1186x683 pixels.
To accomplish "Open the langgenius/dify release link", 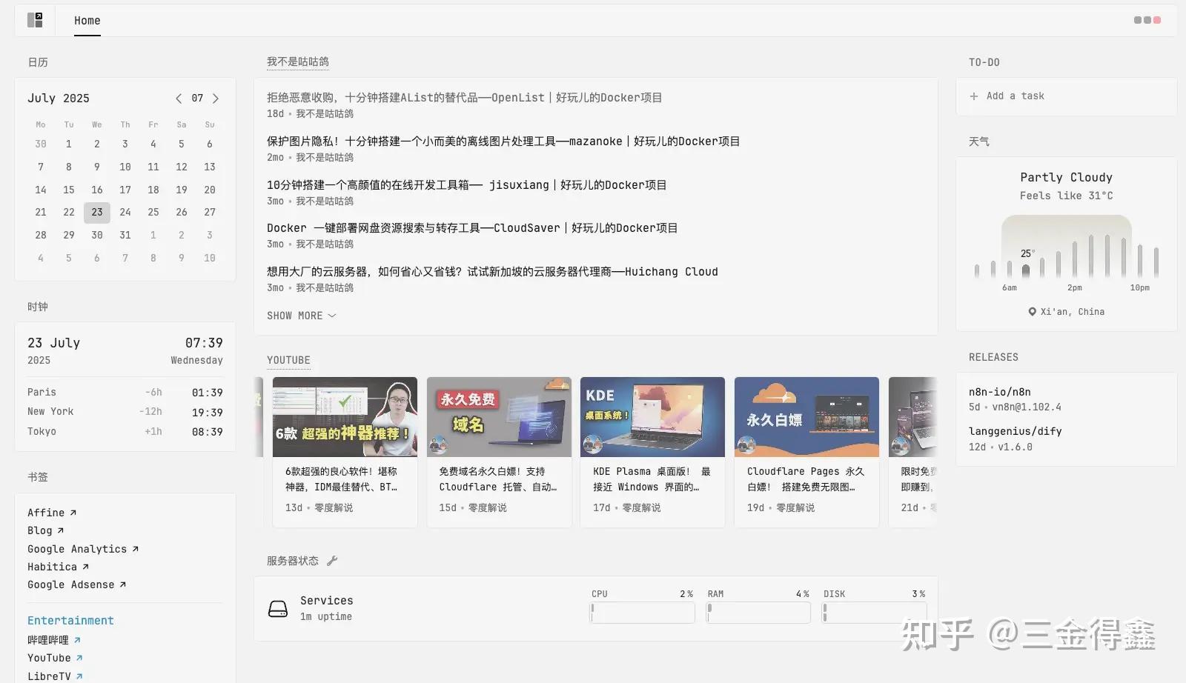I will [x=1016, y=430].
